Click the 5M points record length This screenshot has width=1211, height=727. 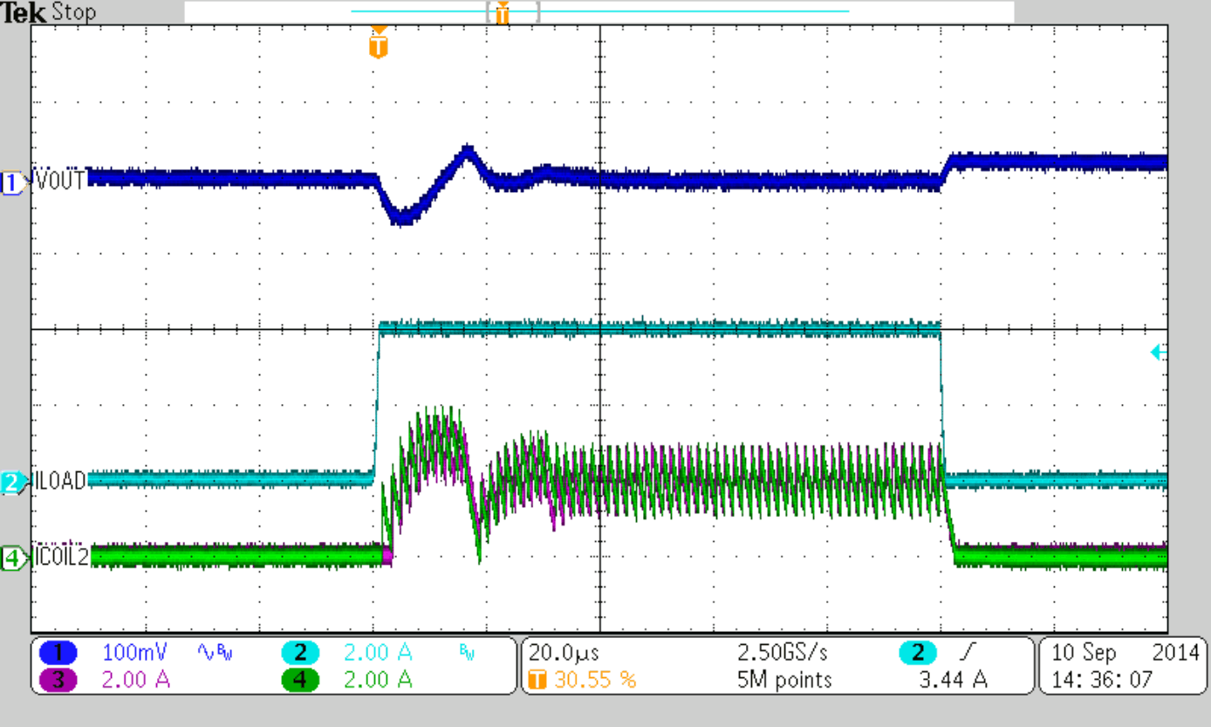pos(784,679)
